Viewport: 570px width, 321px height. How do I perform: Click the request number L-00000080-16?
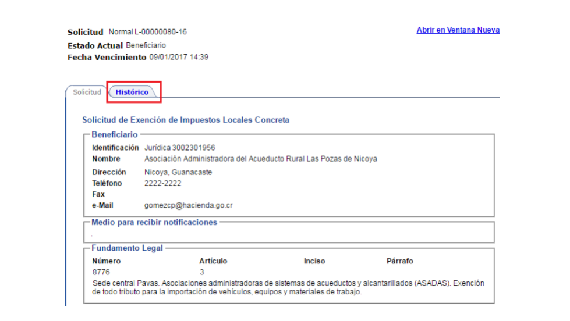click(161, 32)
